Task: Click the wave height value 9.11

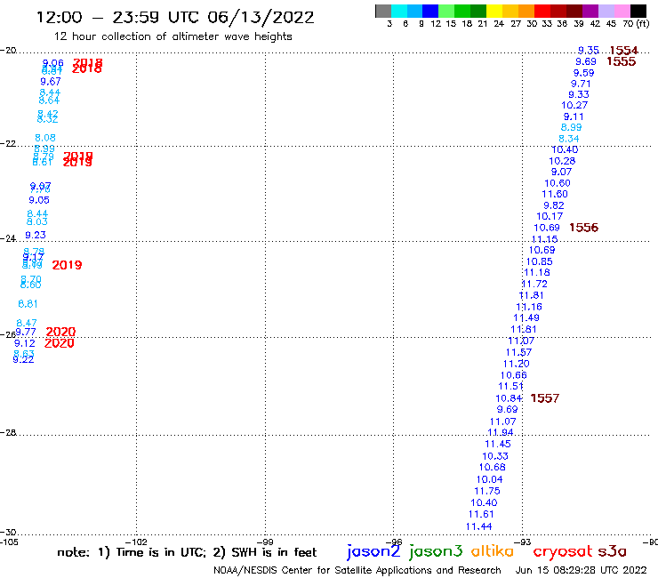Action: [574, 116]
